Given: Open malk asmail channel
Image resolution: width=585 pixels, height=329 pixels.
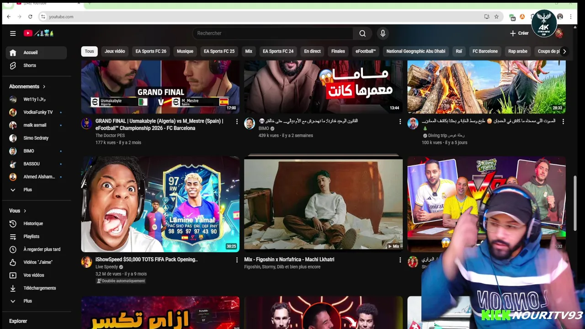Looking at the screenshot, I should pos(37,125).
